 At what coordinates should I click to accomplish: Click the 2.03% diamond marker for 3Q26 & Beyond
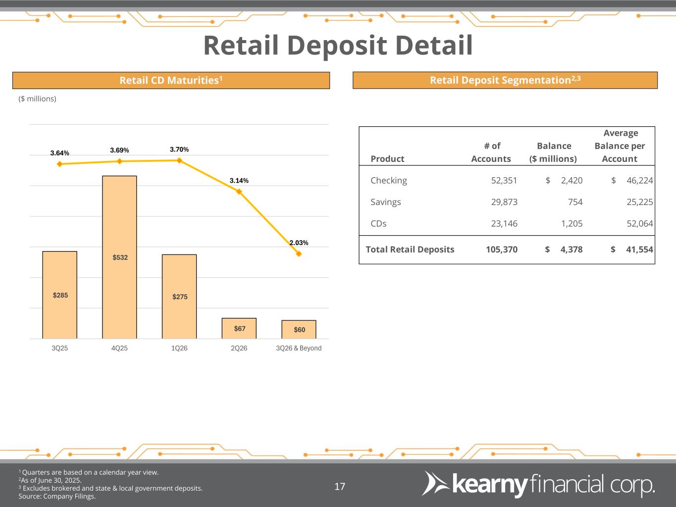pos(299,253)
